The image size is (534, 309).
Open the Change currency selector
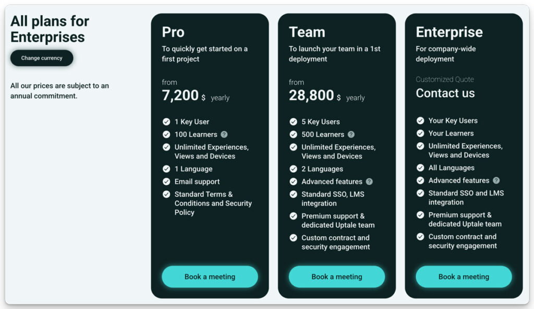pyautogui.click(x=42, y=58)
